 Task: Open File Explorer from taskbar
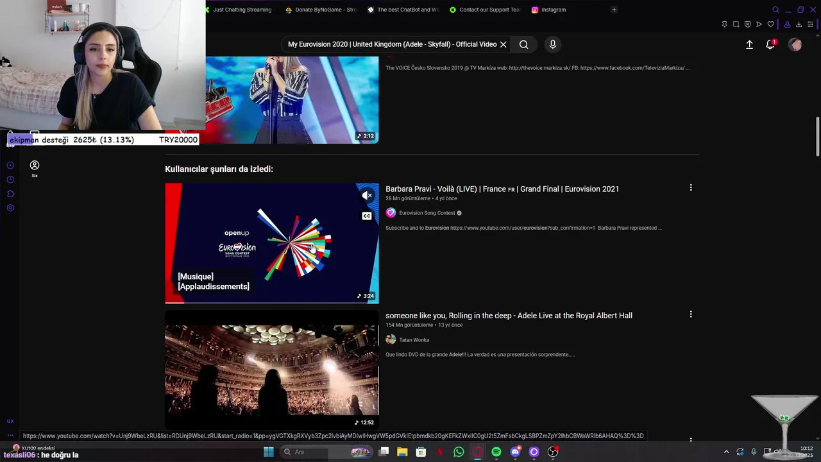tap(402, 452)
